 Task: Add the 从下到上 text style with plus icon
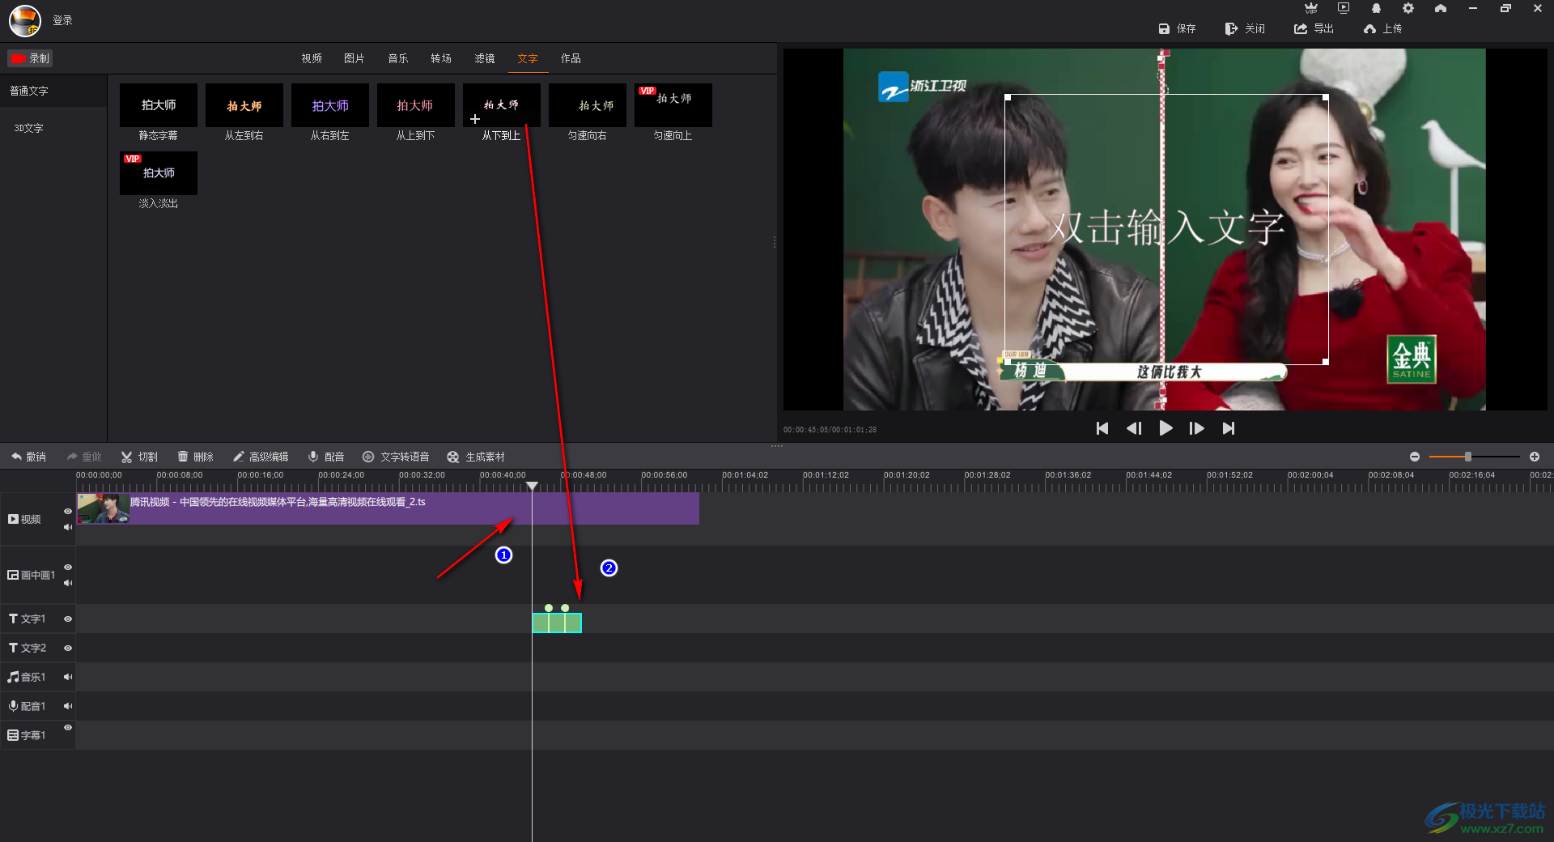[x=475, y=119]
